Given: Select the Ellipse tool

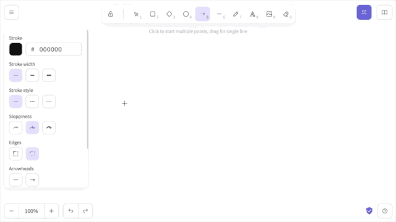Looking at the screenshot, I should (186, 14).
